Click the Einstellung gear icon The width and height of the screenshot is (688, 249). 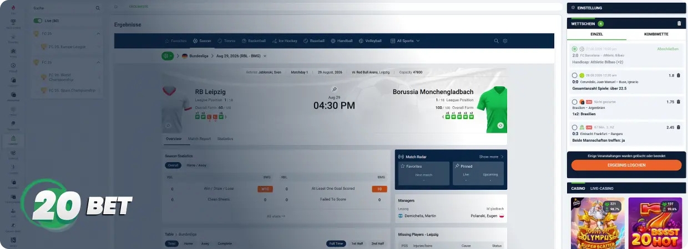coord(573,8)
